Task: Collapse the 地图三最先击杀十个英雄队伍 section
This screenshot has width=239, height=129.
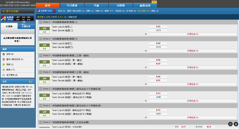Action: (x=41, y=106)
